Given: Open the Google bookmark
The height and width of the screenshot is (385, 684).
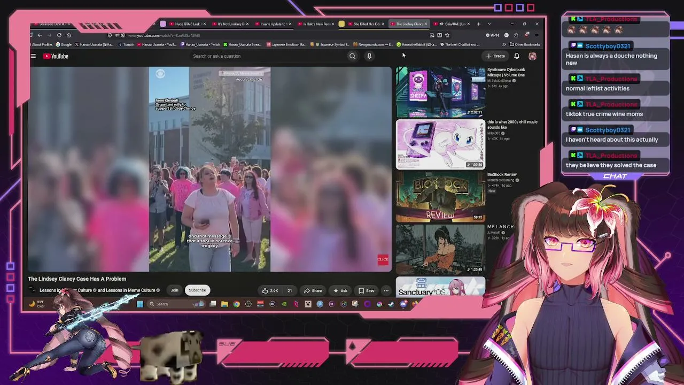Looking at the screenshot, I should 64,44.
